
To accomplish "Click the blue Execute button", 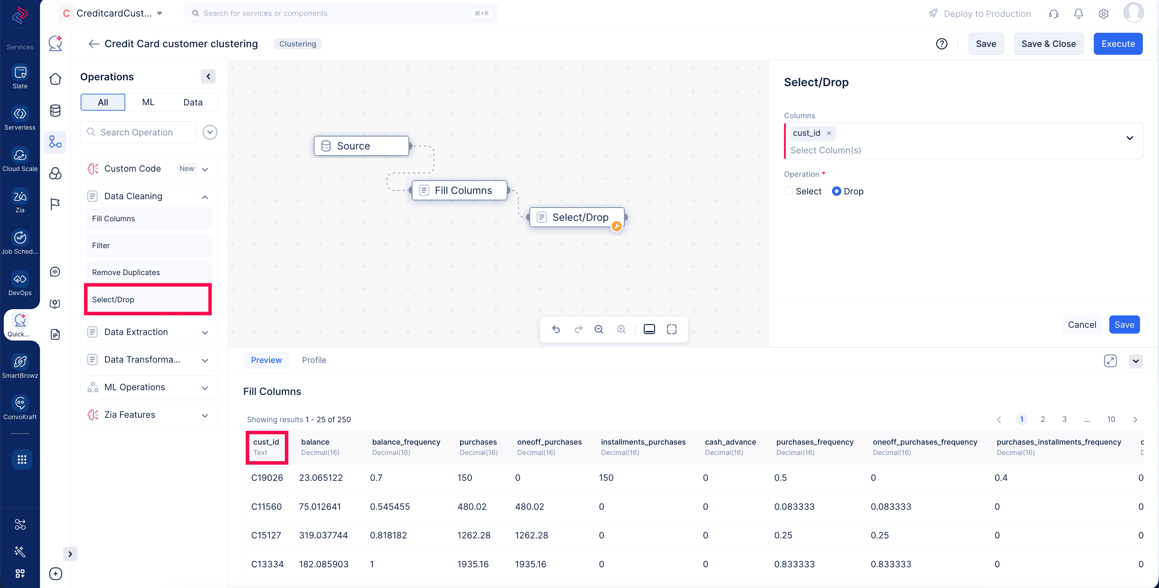I will click(x=1118, y=44).
